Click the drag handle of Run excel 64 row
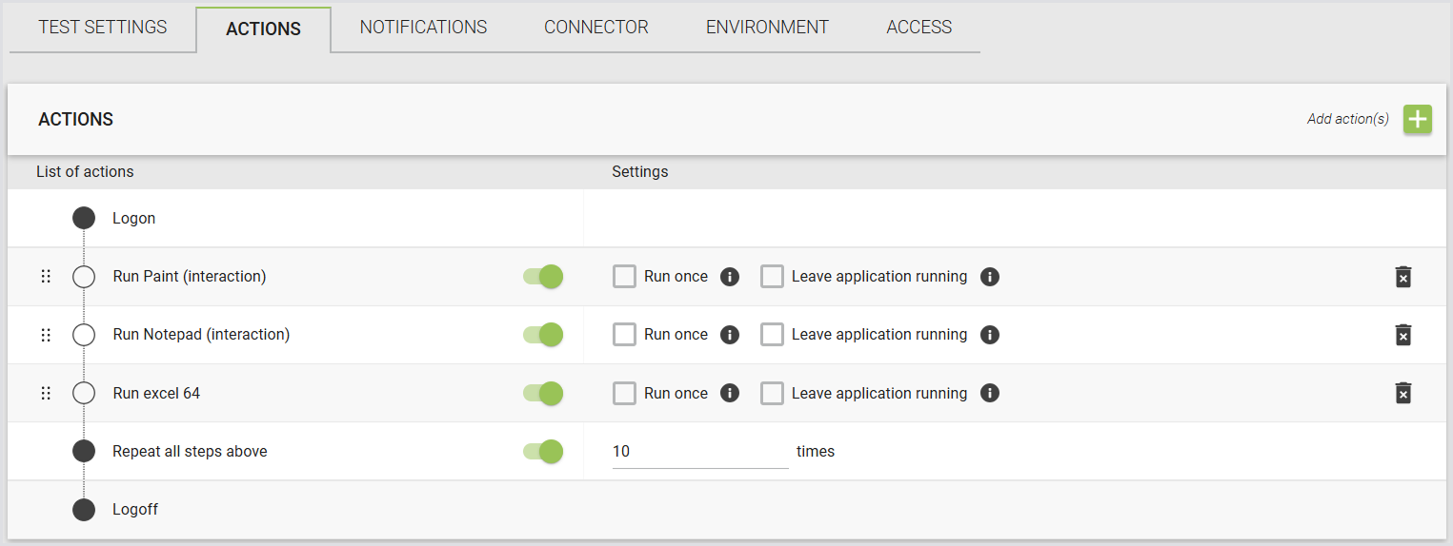 (46, 393)
